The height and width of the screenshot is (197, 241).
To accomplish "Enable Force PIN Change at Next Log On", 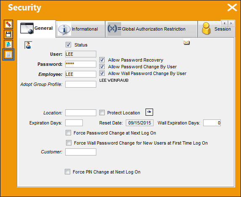I will pos(67,172).
